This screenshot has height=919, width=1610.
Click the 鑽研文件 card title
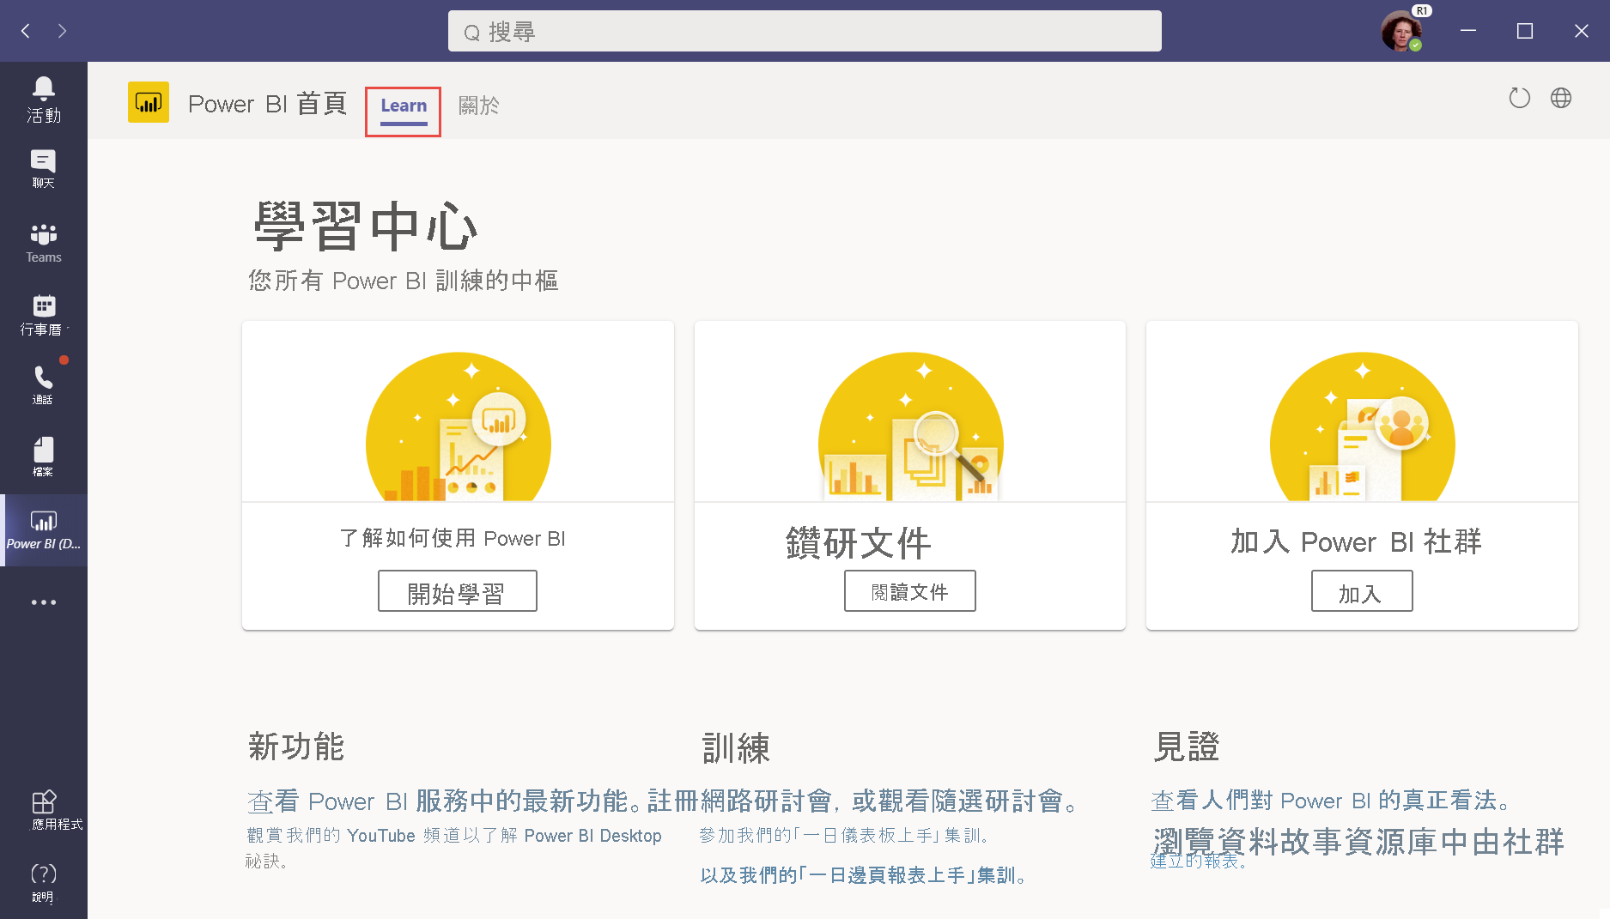(x=858, y=543)
